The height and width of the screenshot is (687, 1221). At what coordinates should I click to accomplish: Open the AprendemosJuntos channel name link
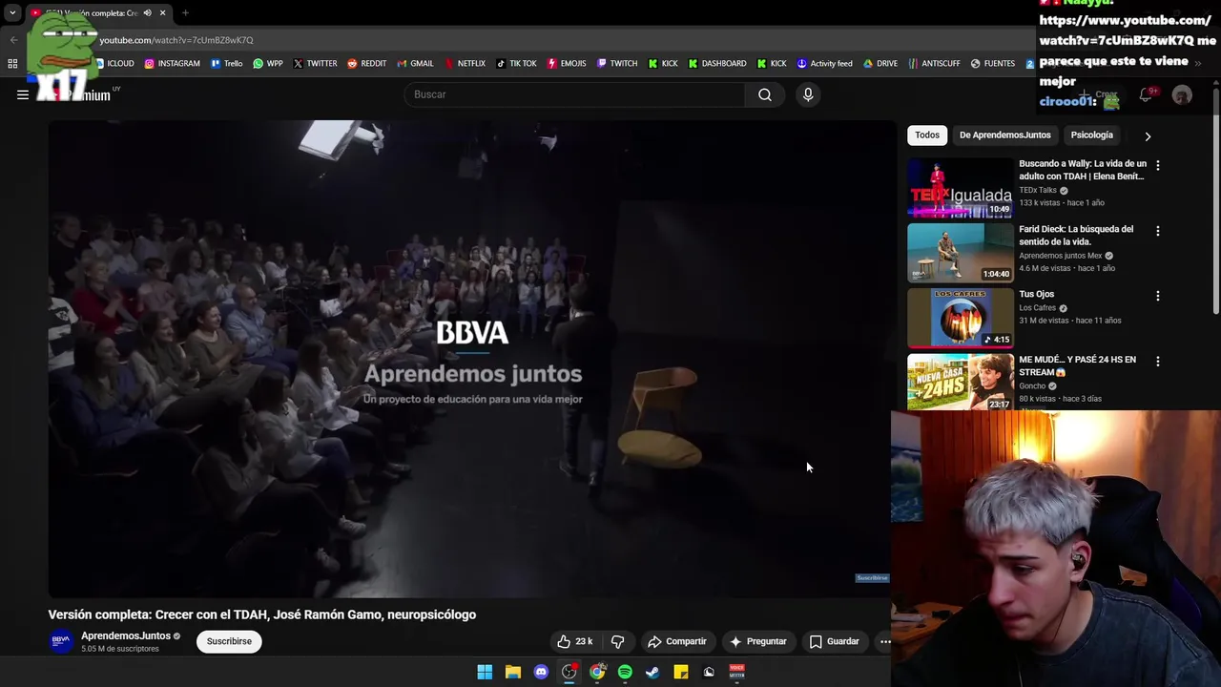126,635
